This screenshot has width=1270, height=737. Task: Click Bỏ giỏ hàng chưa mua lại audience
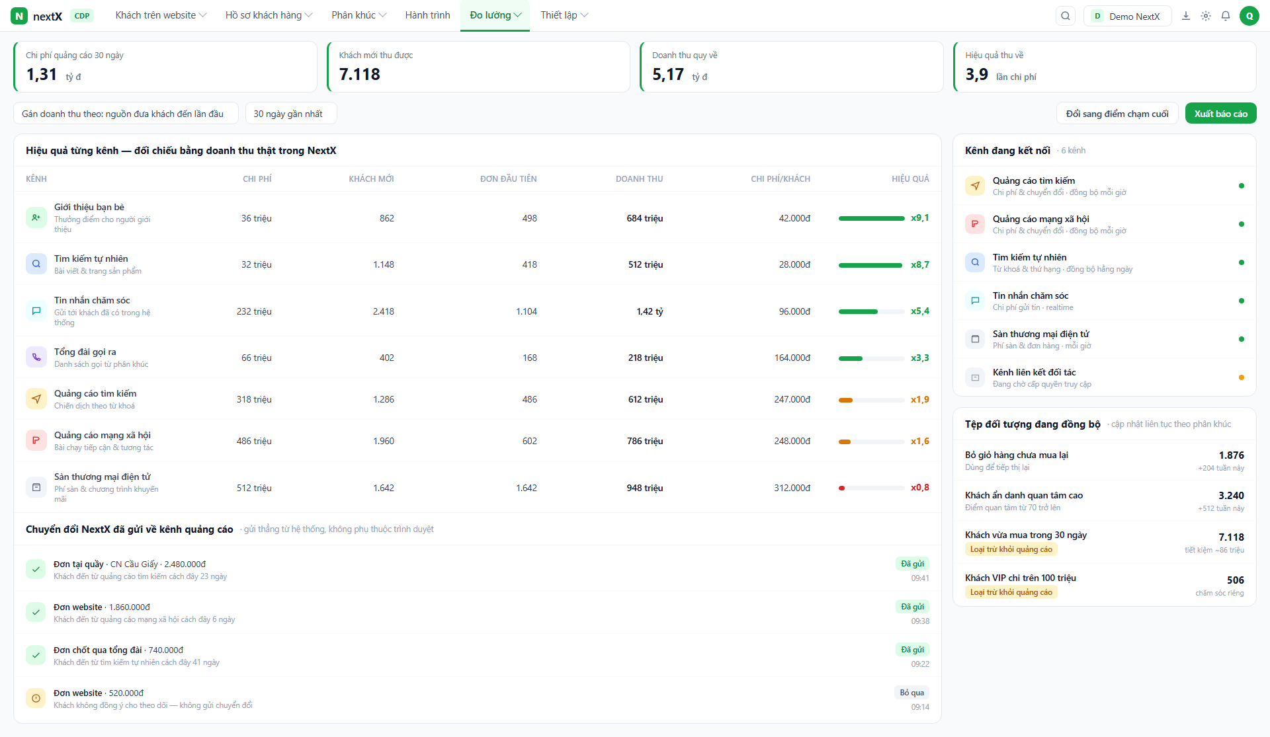(1105, 461)
